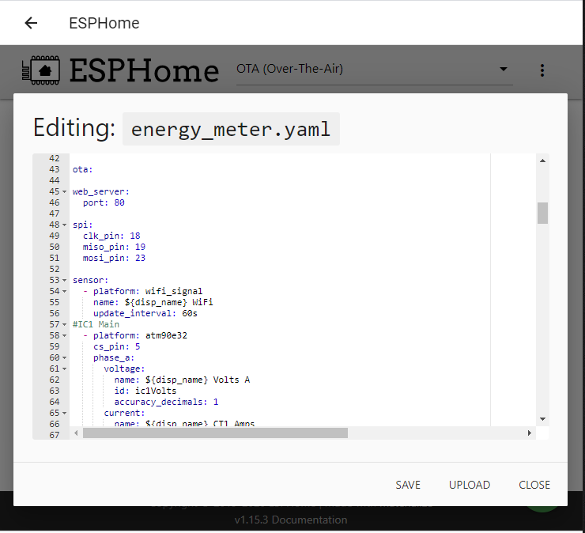585x533 pixels.
Task: Click the vertical scrollbar thumb
Action: pyautogui.click(x=543, y=214)
